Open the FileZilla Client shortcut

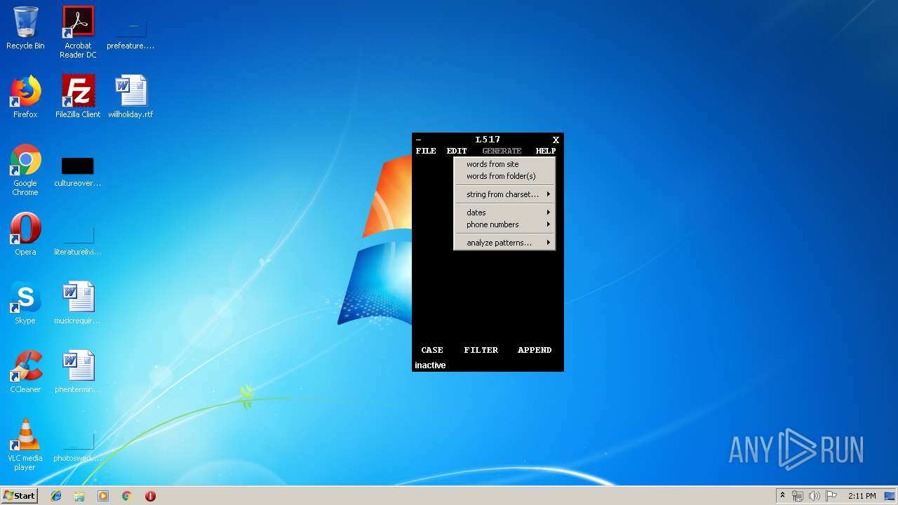[78, 97]
